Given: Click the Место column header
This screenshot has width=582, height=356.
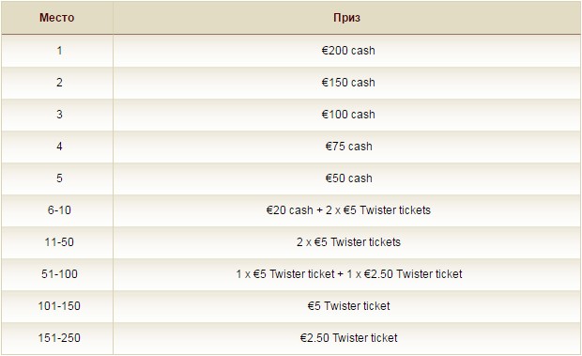Looking at the screenshot, I should pyautogui.click(x=57, y=18).
